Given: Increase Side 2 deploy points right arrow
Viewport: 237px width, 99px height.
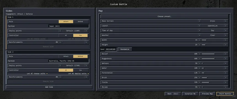Looking at the screenshot, I should [86, 66].
